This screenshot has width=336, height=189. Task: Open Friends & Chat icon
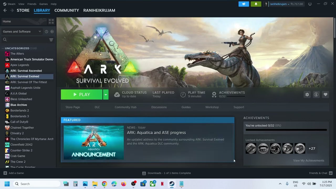click(331, 173)
